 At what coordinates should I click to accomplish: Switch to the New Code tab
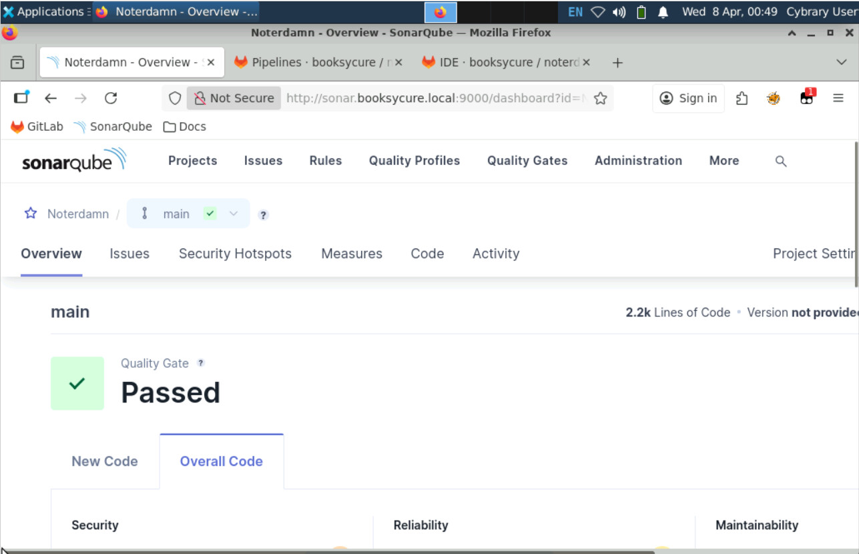tap(105, 461)
